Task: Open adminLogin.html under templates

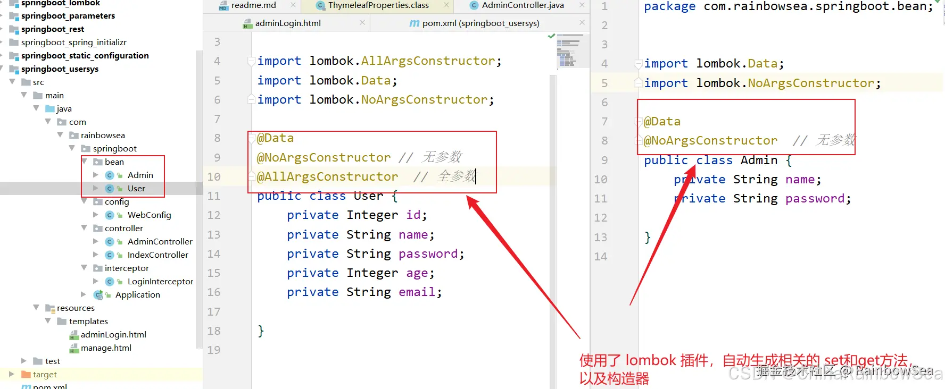Action: tap(113, 334)
